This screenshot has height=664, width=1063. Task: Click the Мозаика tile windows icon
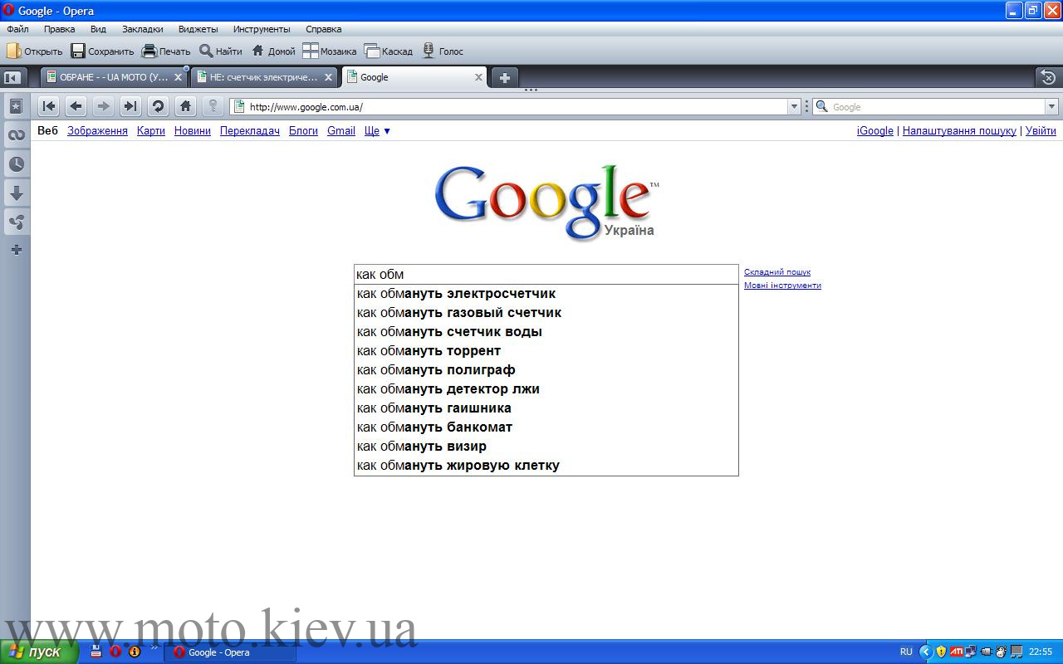(x=311, y=51)
